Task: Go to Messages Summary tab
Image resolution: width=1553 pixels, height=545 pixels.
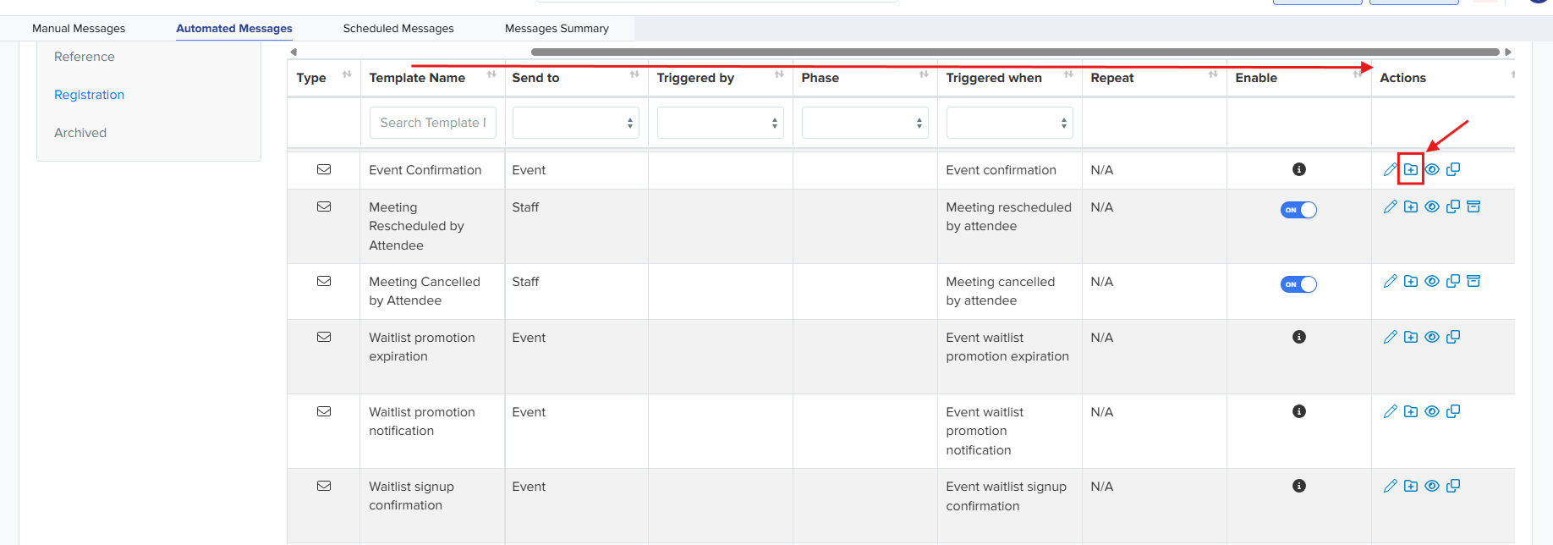Action: pos(557,29)
